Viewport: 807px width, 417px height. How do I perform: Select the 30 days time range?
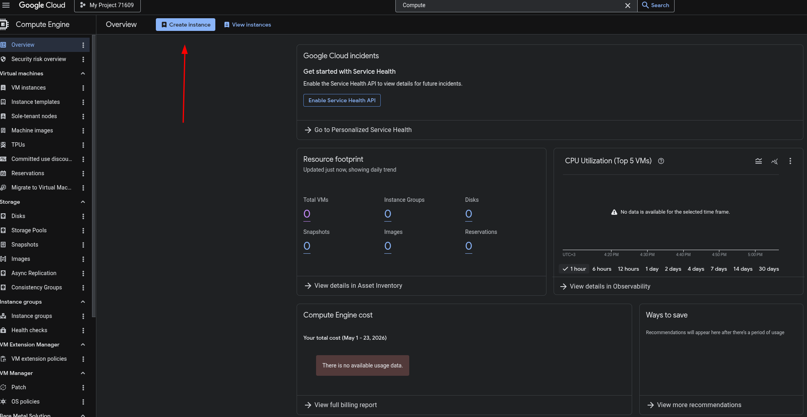(x=769, y=269)
